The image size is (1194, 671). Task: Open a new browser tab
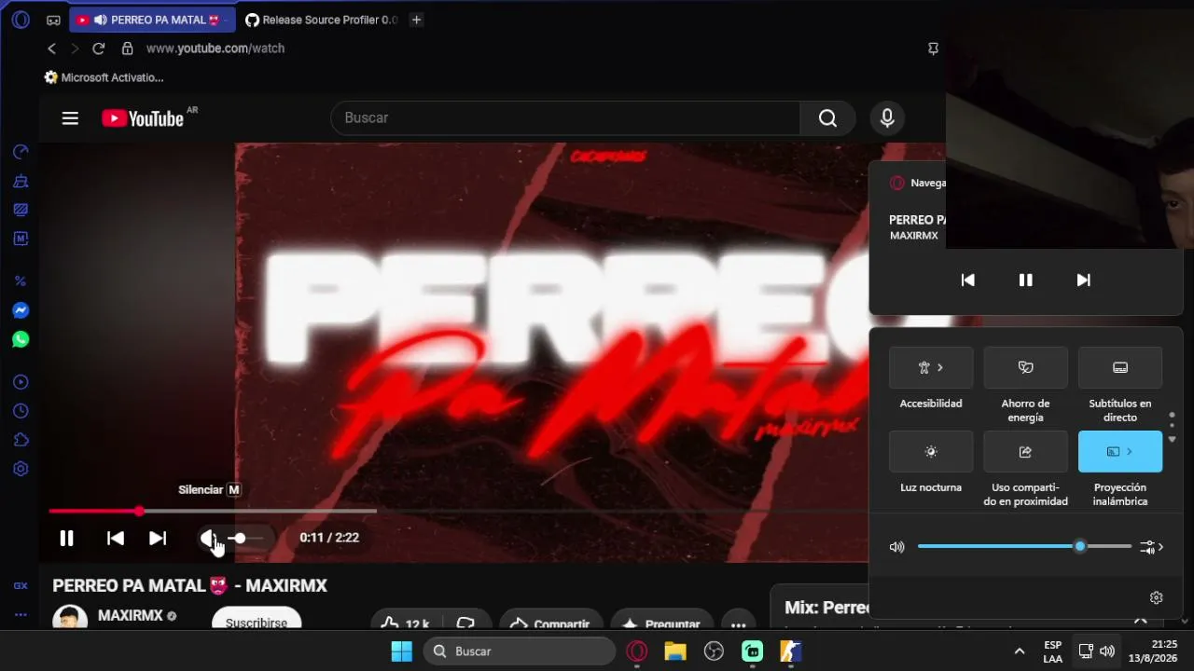(417, 20)
